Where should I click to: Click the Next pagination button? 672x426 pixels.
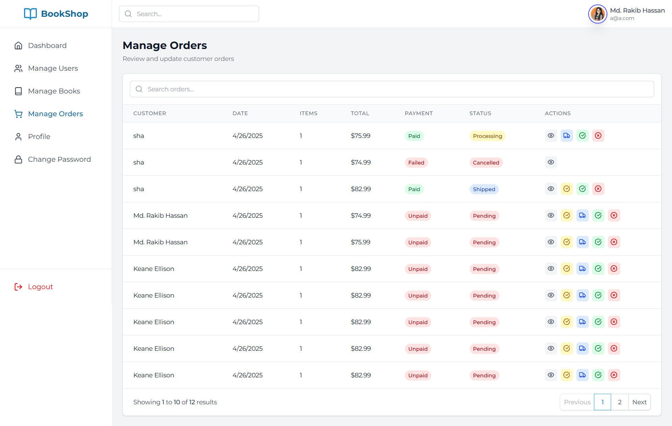tap(639, 402)
